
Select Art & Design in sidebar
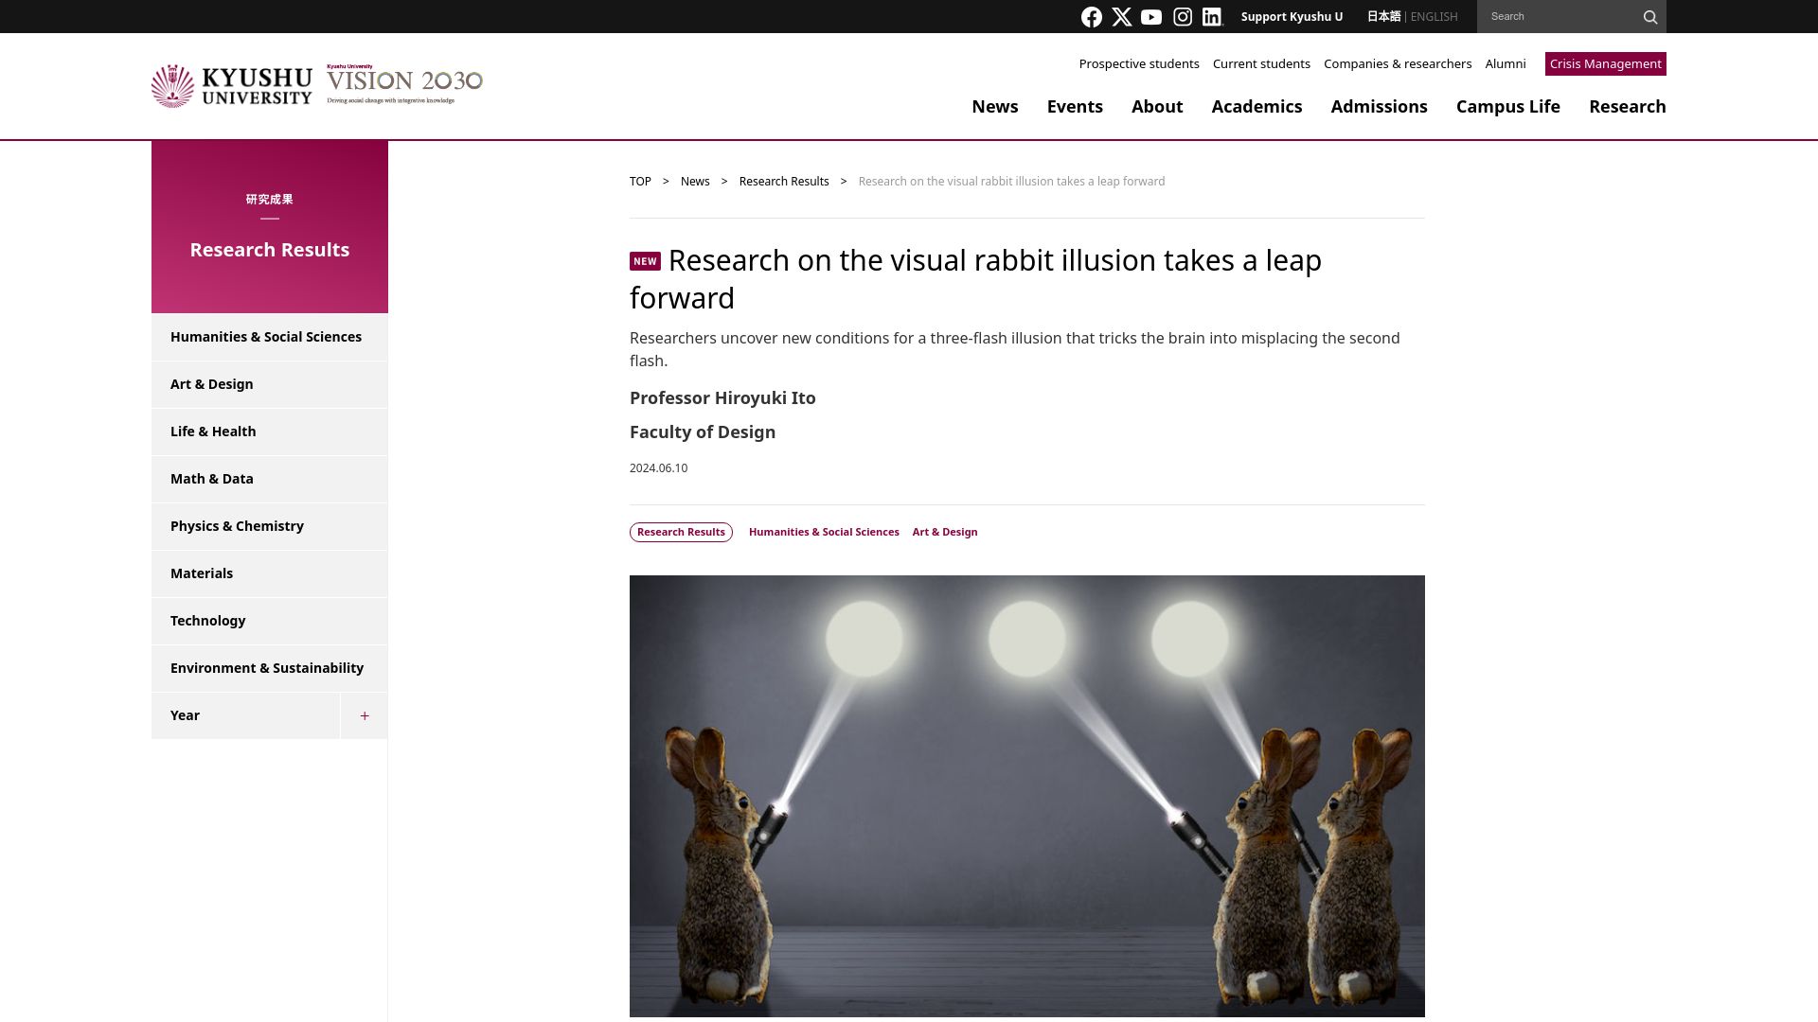click(270, 384)
